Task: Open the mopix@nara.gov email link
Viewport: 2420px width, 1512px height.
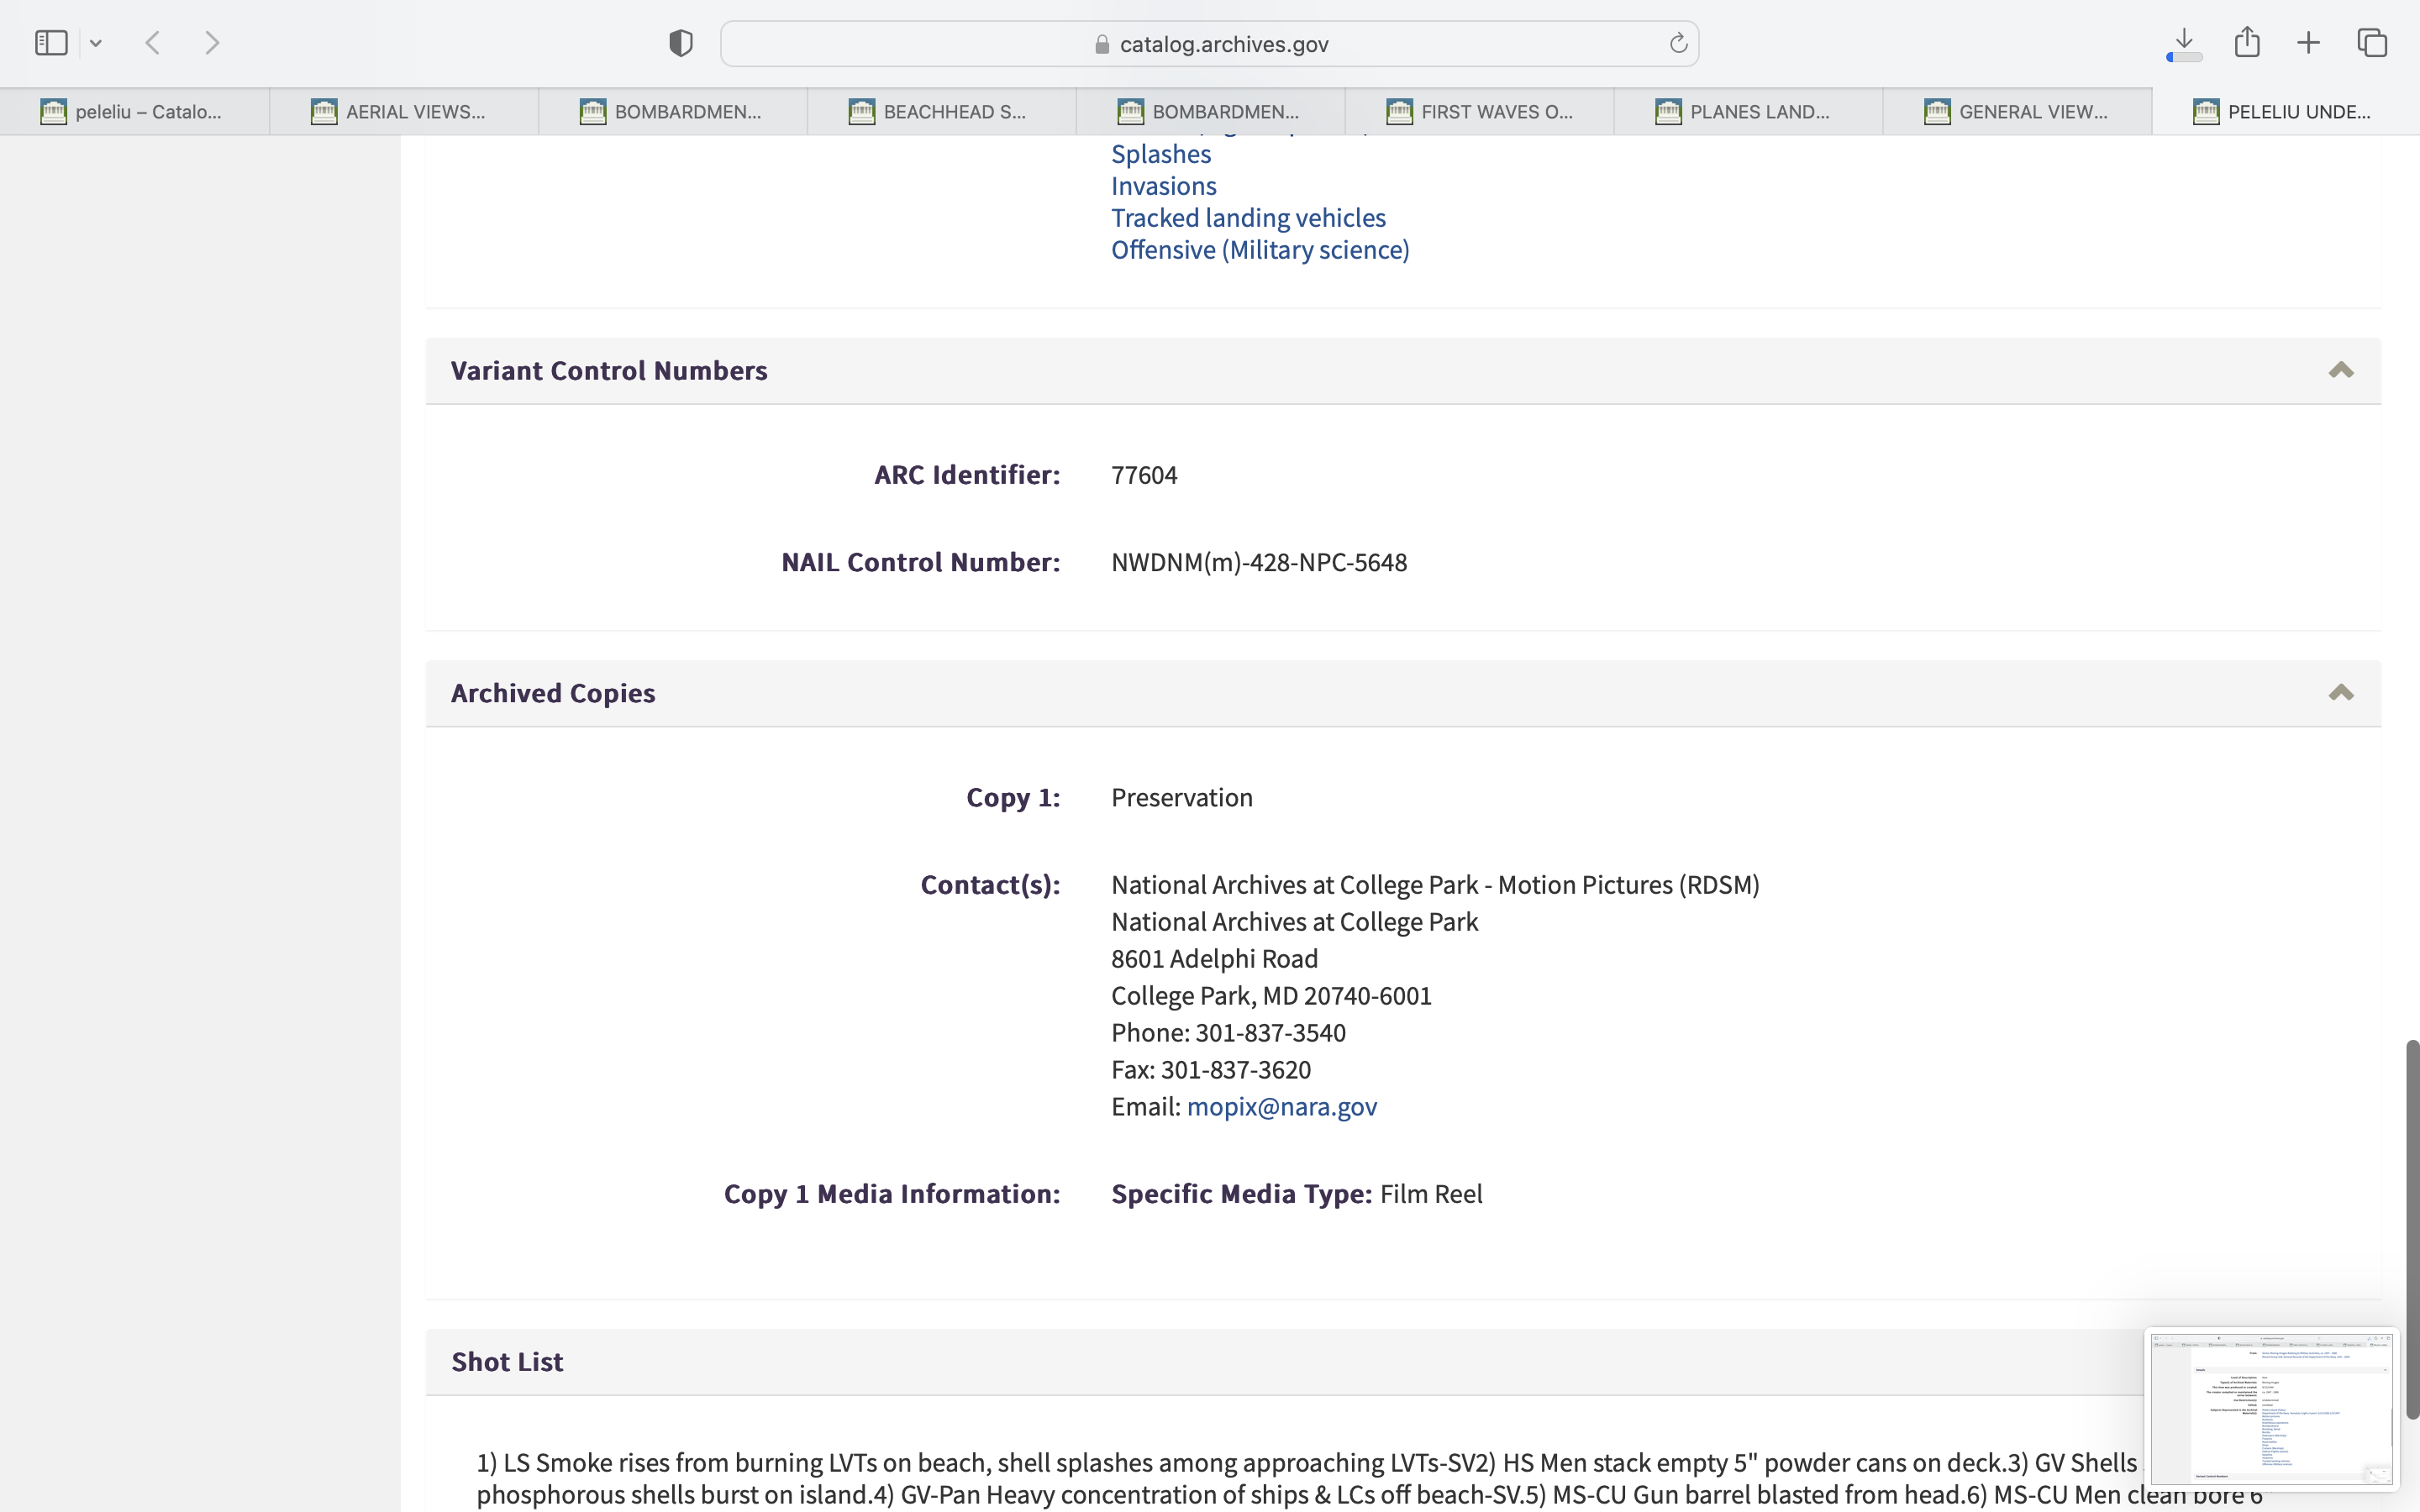Action: 1281,1106
